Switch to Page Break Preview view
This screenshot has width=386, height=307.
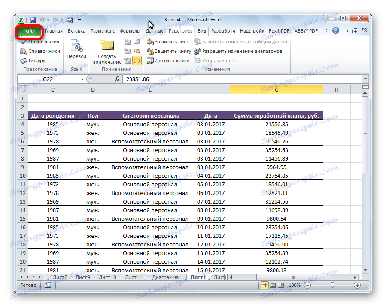(280, 285)
